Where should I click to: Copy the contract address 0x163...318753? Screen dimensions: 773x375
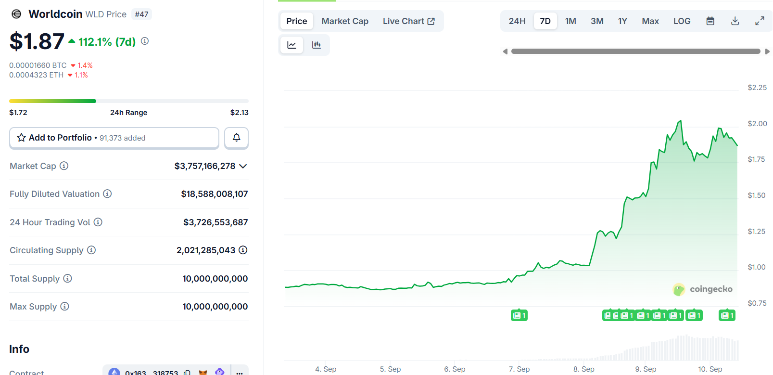[187, 373]
